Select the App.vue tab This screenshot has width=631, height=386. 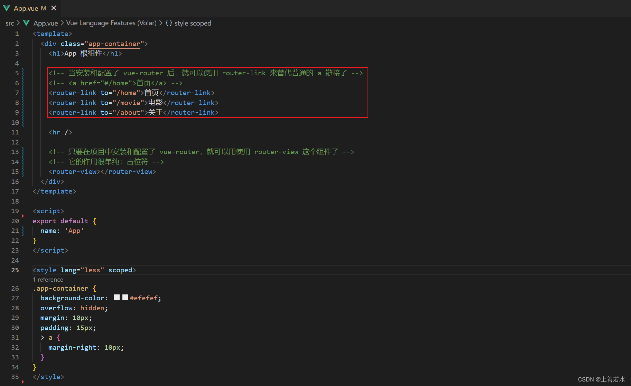(x=30, y=8)
